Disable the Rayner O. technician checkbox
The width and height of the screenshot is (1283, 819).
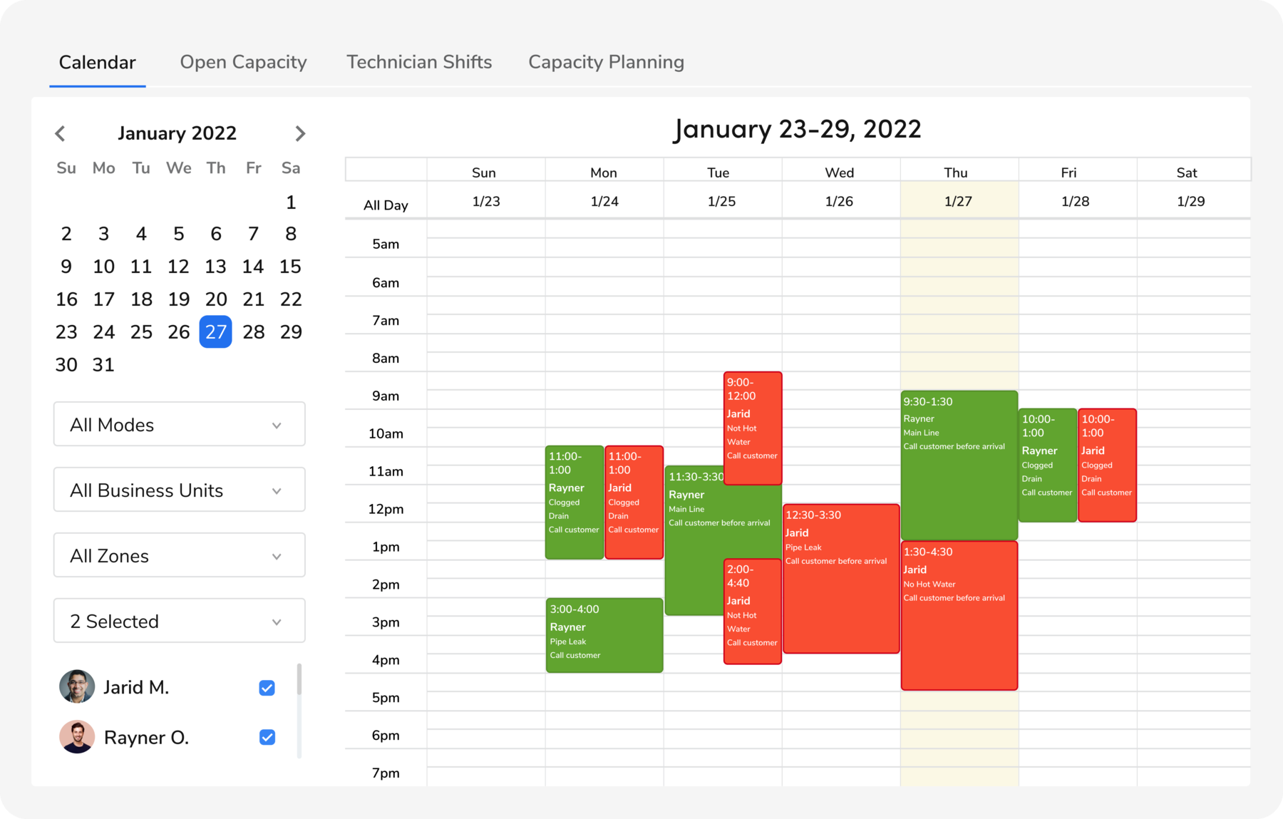coord(267,738)
